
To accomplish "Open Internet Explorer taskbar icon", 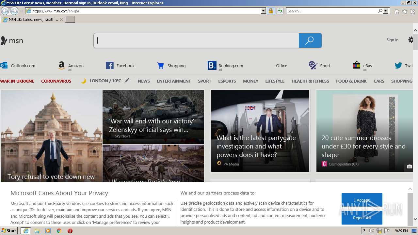I will pyautogui.click(x=26, y=231).
